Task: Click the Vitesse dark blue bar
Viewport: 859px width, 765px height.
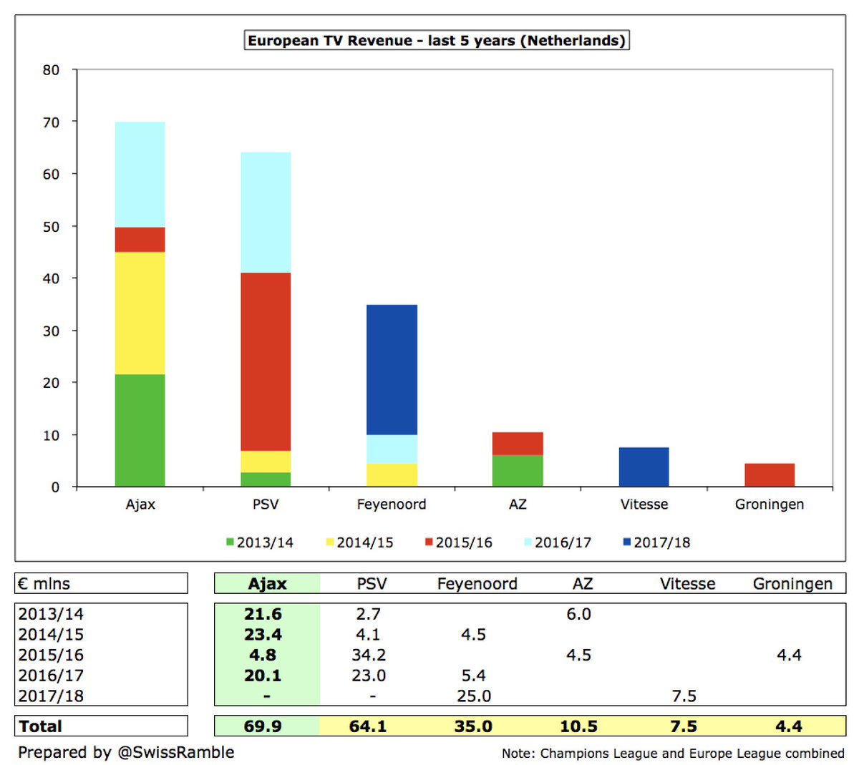Action: pos(644,467)
